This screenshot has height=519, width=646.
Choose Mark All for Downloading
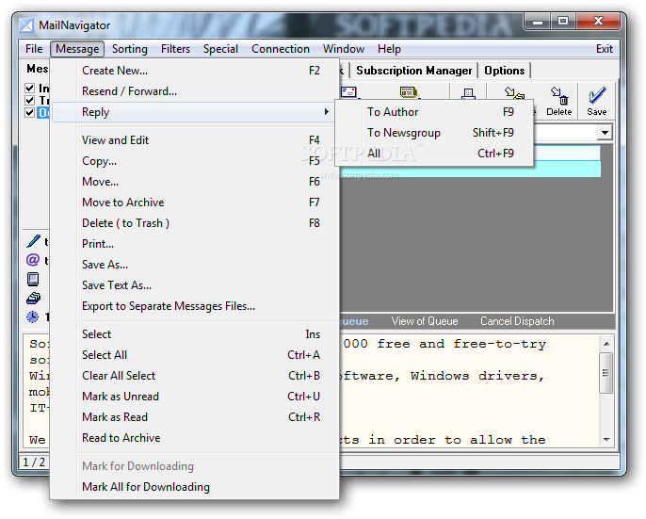(x=194, y=487)
